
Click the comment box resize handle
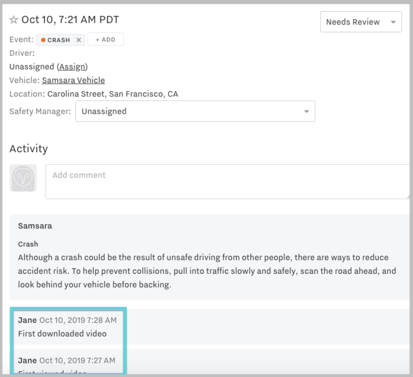tap(408, 196)
